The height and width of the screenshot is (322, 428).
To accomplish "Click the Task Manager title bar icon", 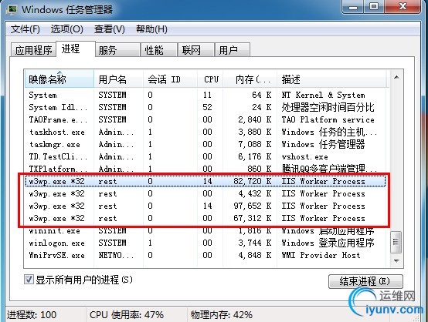I will click(12, 9).
